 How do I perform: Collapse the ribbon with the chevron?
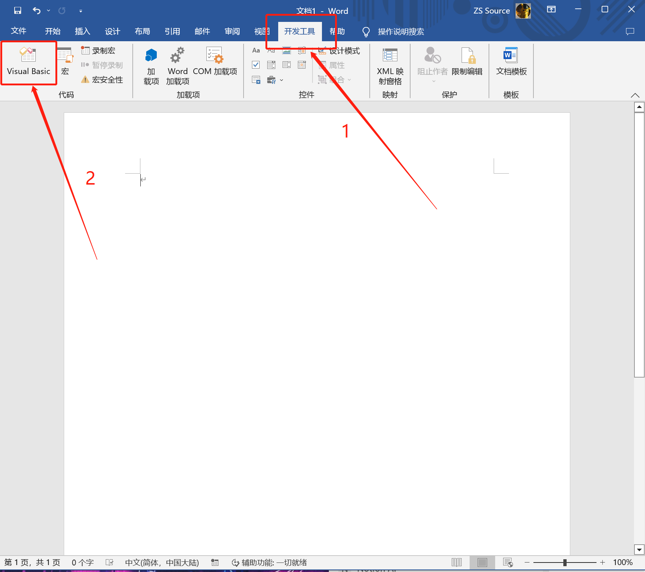[x=635, y=95]
